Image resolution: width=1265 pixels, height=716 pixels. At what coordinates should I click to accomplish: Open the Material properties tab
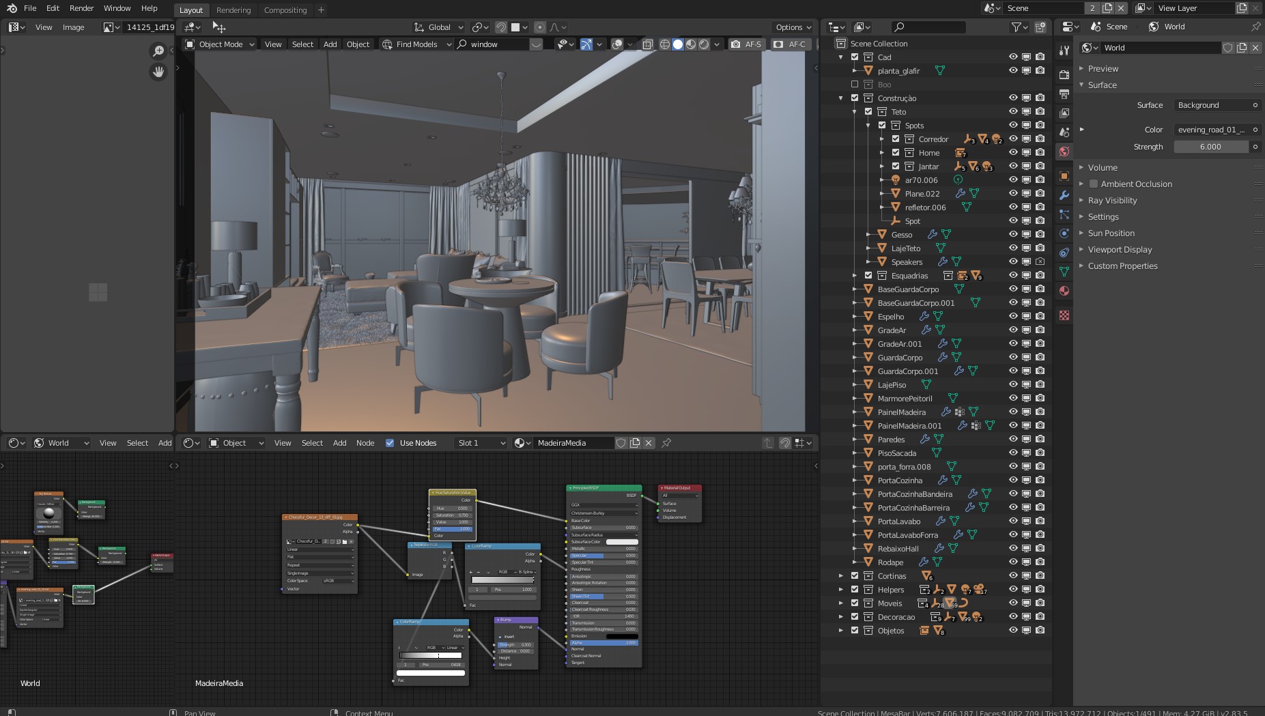click(1064, 291)
